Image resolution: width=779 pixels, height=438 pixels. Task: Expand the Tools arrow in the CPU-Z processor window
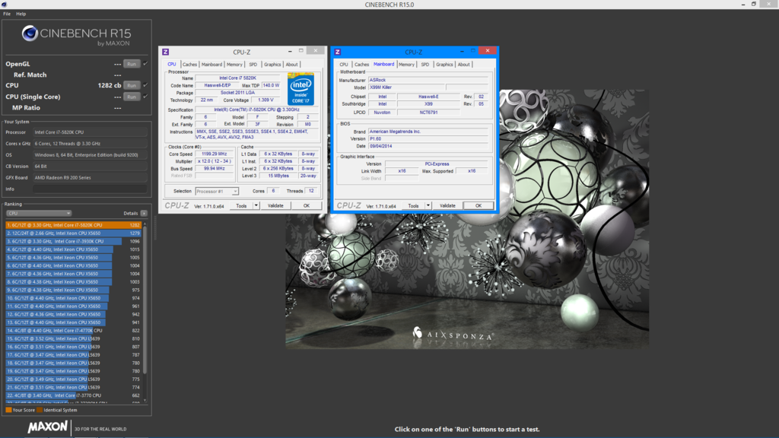click(x=256, y=205)
